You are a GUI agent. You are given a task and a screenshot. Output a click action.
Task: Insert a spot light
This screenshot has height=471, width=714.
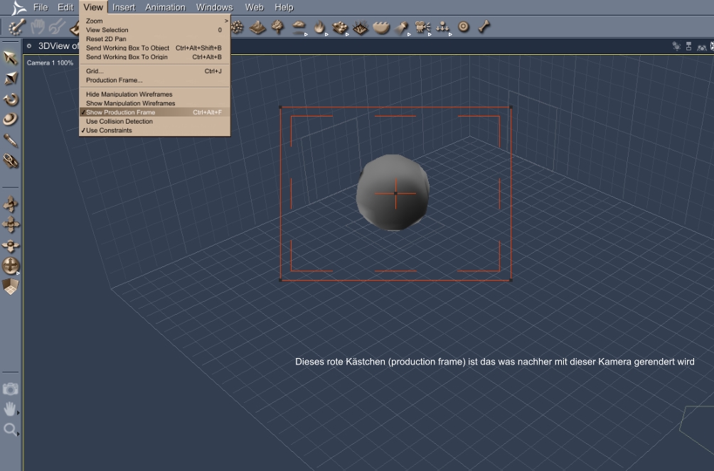(401, 28)
